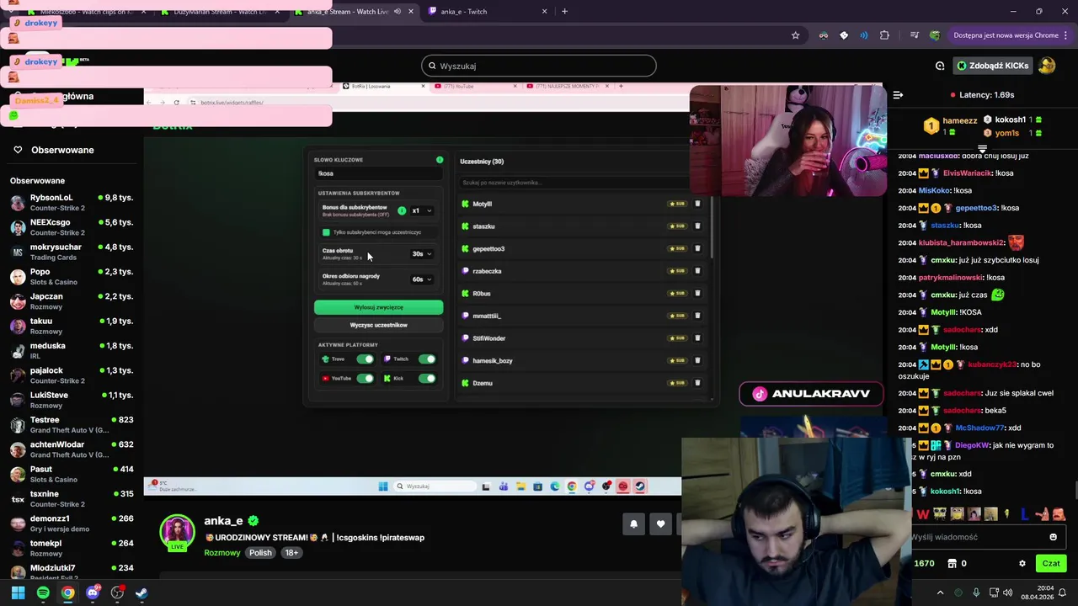The image size is (1078, 606).
Task: Toggle the Trovo platform switch
Action: pyautogui.click(x=365, y=359)
